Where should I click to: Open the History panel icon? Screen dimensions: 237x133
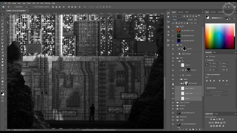coord(168,13)
